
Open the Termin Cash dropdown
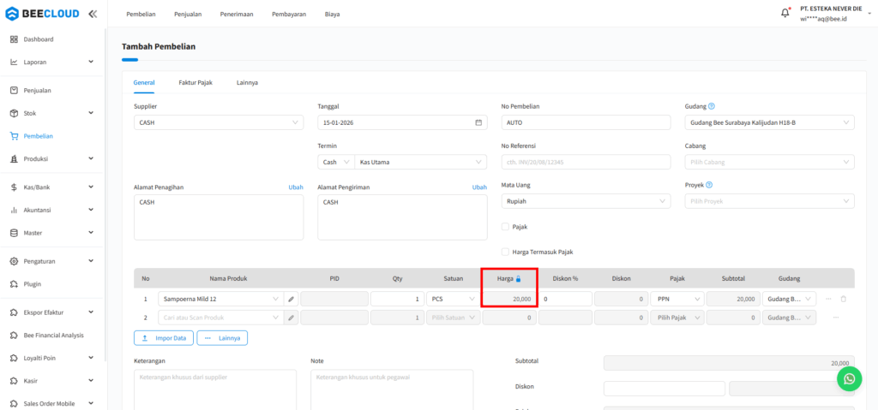(x=336, y=163)
